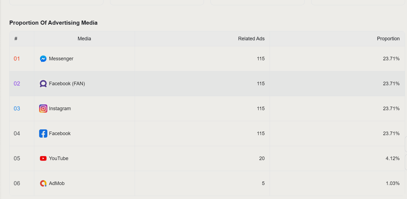Click the Proportion Of Advertising Media heading
The height and width of the screenshot is (199, 407).
53,23
